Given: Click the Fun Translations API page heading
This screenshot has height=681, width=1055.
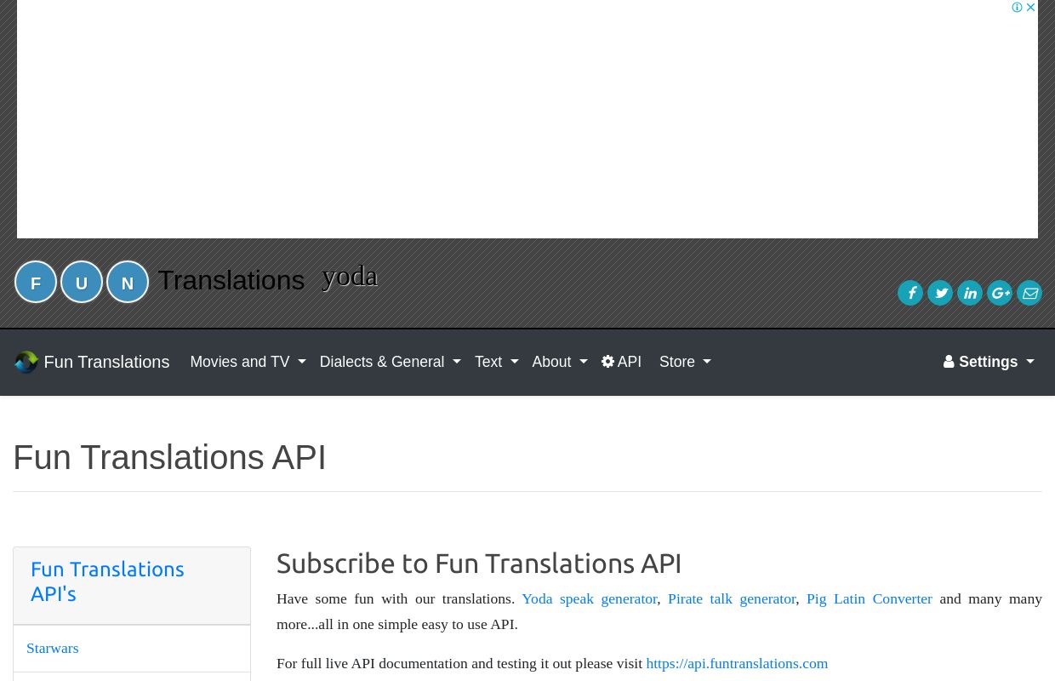Looking at the screenshot, I should coord(169,457).
